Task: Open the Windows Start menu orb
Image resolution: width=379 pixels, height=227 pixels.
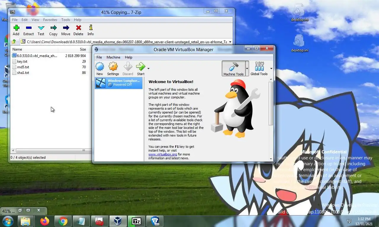Action: click(x=8, y=221)
